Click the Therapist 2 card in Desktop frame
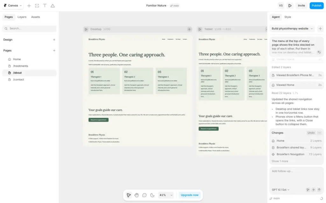Image resolution: width=326 pixels, height=203 pixels. 138,81
